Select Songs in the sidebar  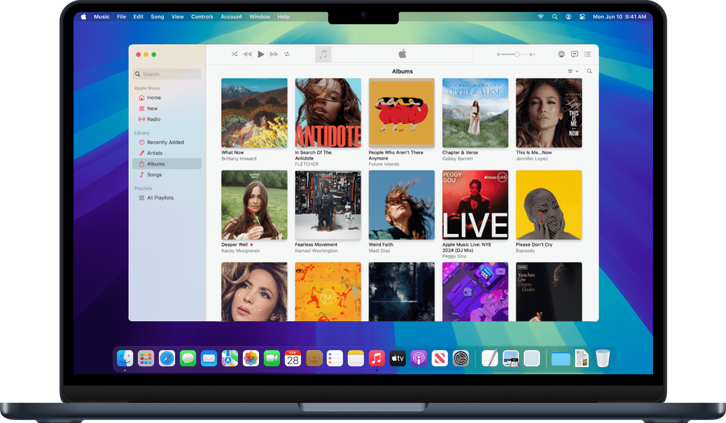coord(155,175)
